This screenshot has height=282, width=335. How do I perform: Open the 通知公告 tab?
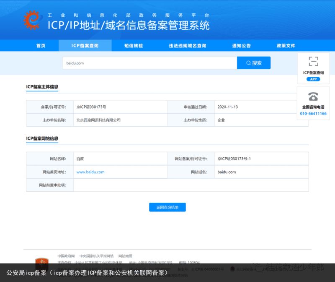pyautogui.click(x=242, y=46)
